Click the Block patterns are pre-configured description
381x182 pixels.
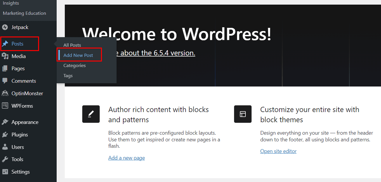[x=164, y=140]
